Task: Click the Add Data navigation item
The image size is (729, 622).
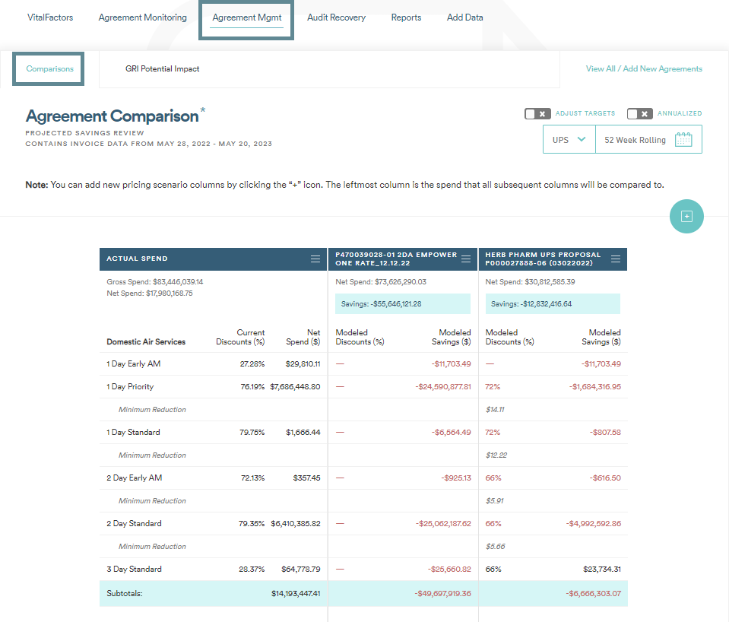Action: (464, 17)
